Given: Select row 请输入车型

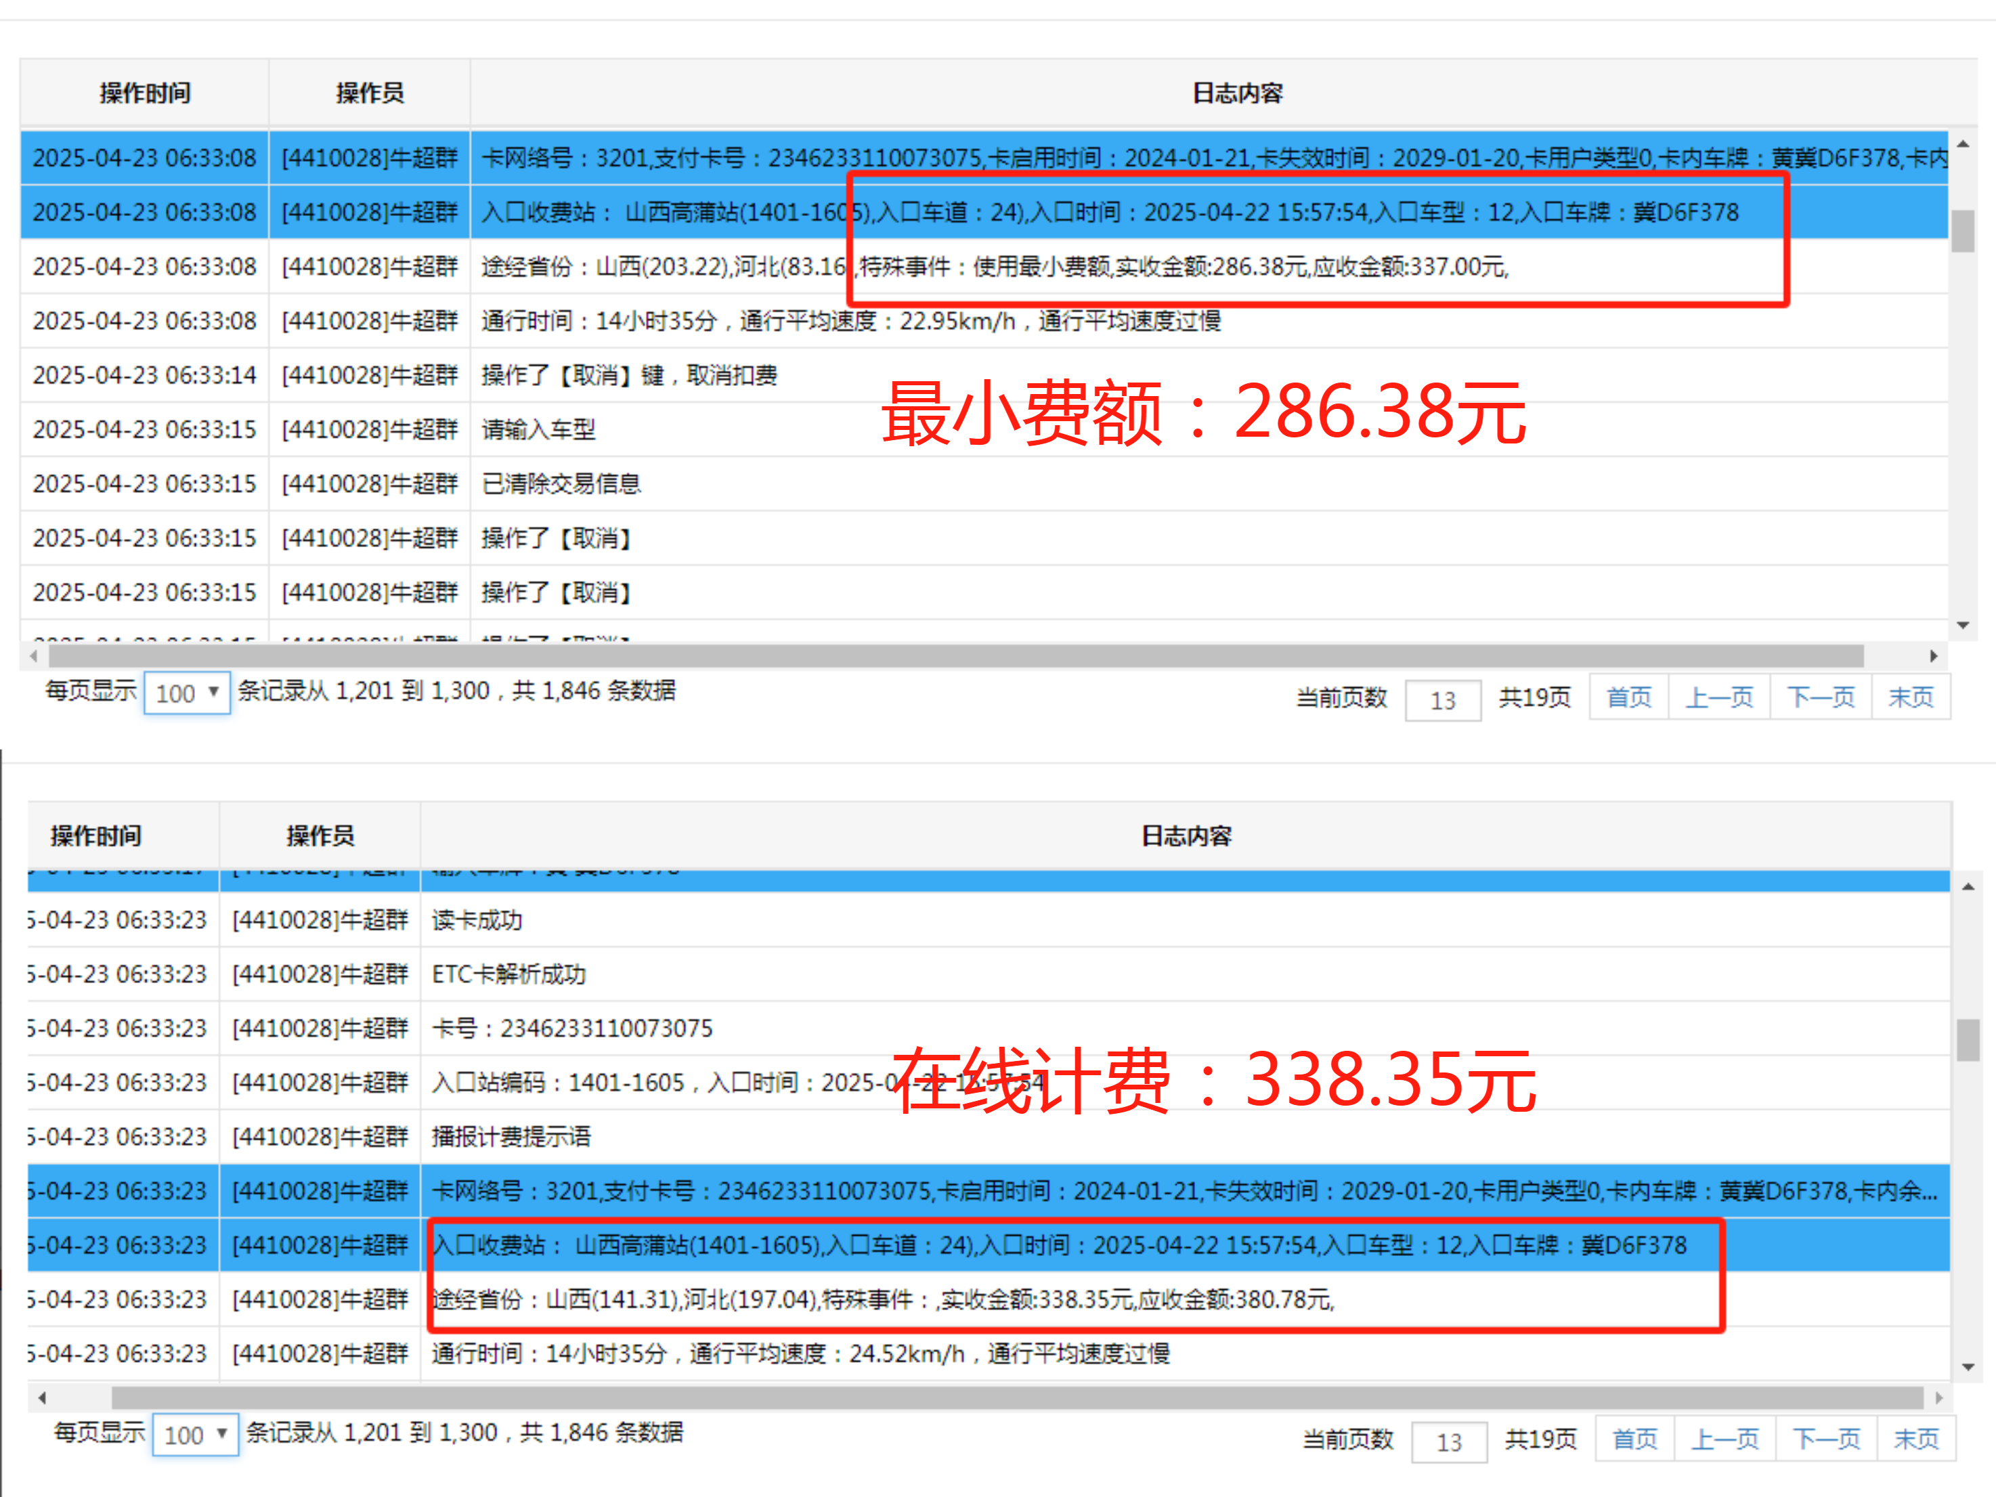Looking at the screenshot, I should pos(984,429).
